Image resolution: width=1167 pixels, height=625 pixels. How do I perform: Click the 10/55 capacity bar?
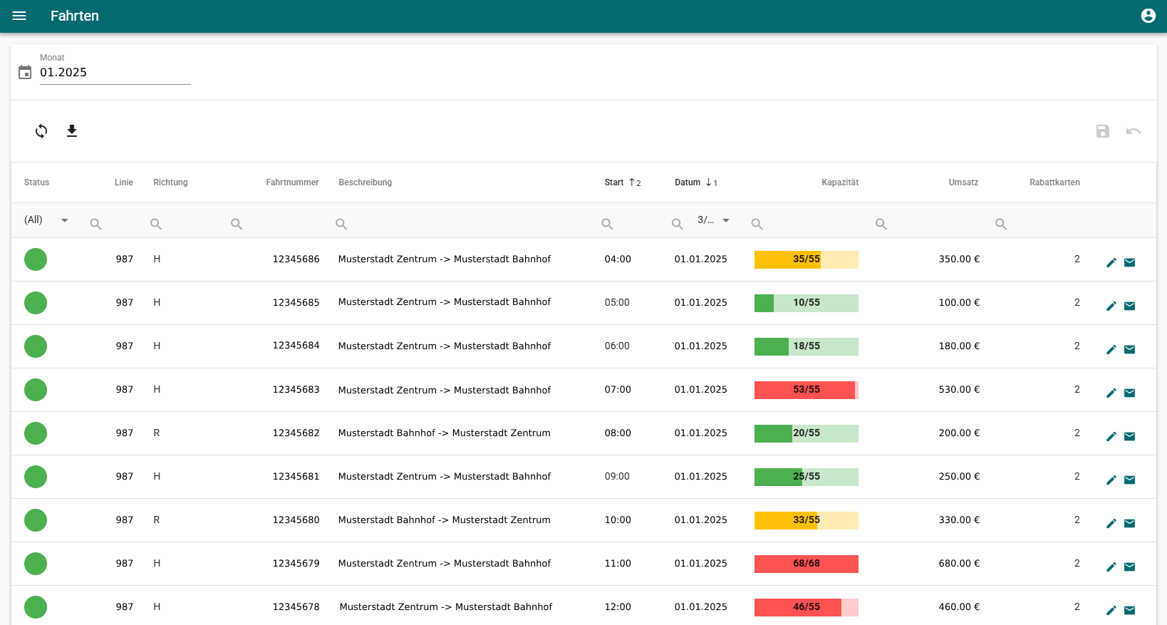click(806, 303)
